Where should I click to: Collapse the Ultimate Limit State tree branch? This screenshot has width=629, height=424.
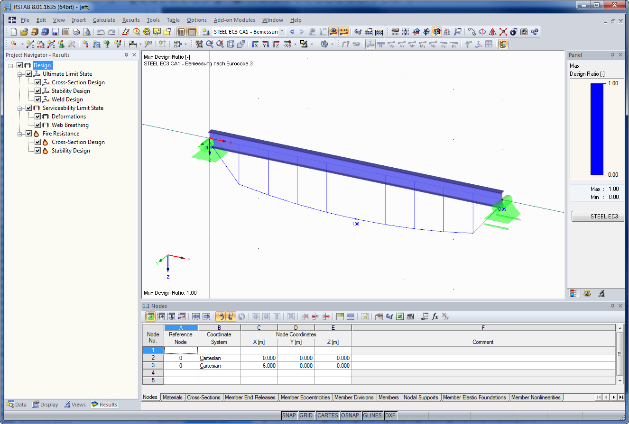(x=21, y=73)
